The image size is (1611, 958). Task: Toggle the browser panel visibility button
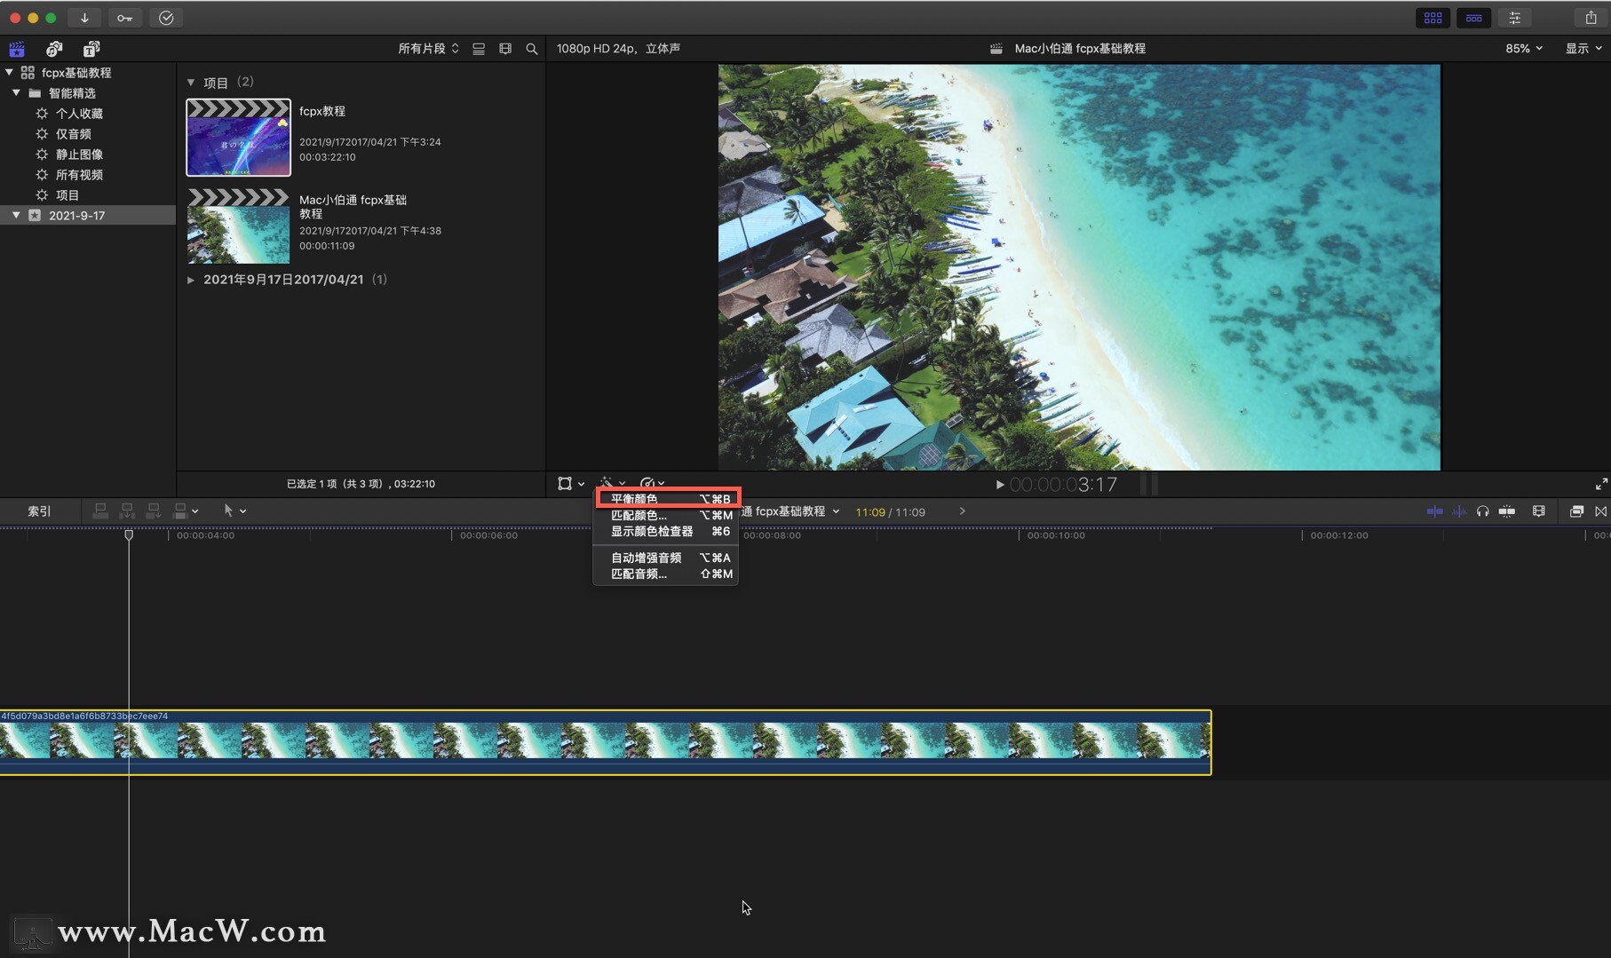(1432, 18)
